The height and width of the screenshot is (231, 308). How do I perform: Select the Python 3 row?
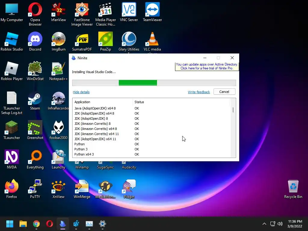click(x=151, y=149)
